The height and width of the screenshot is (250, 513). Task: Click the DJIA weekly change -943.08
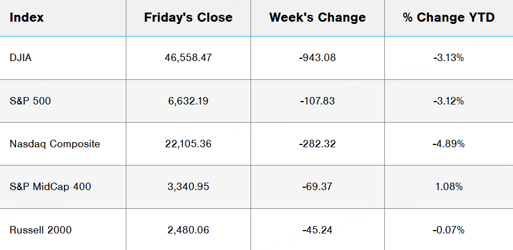coord(317,58)
